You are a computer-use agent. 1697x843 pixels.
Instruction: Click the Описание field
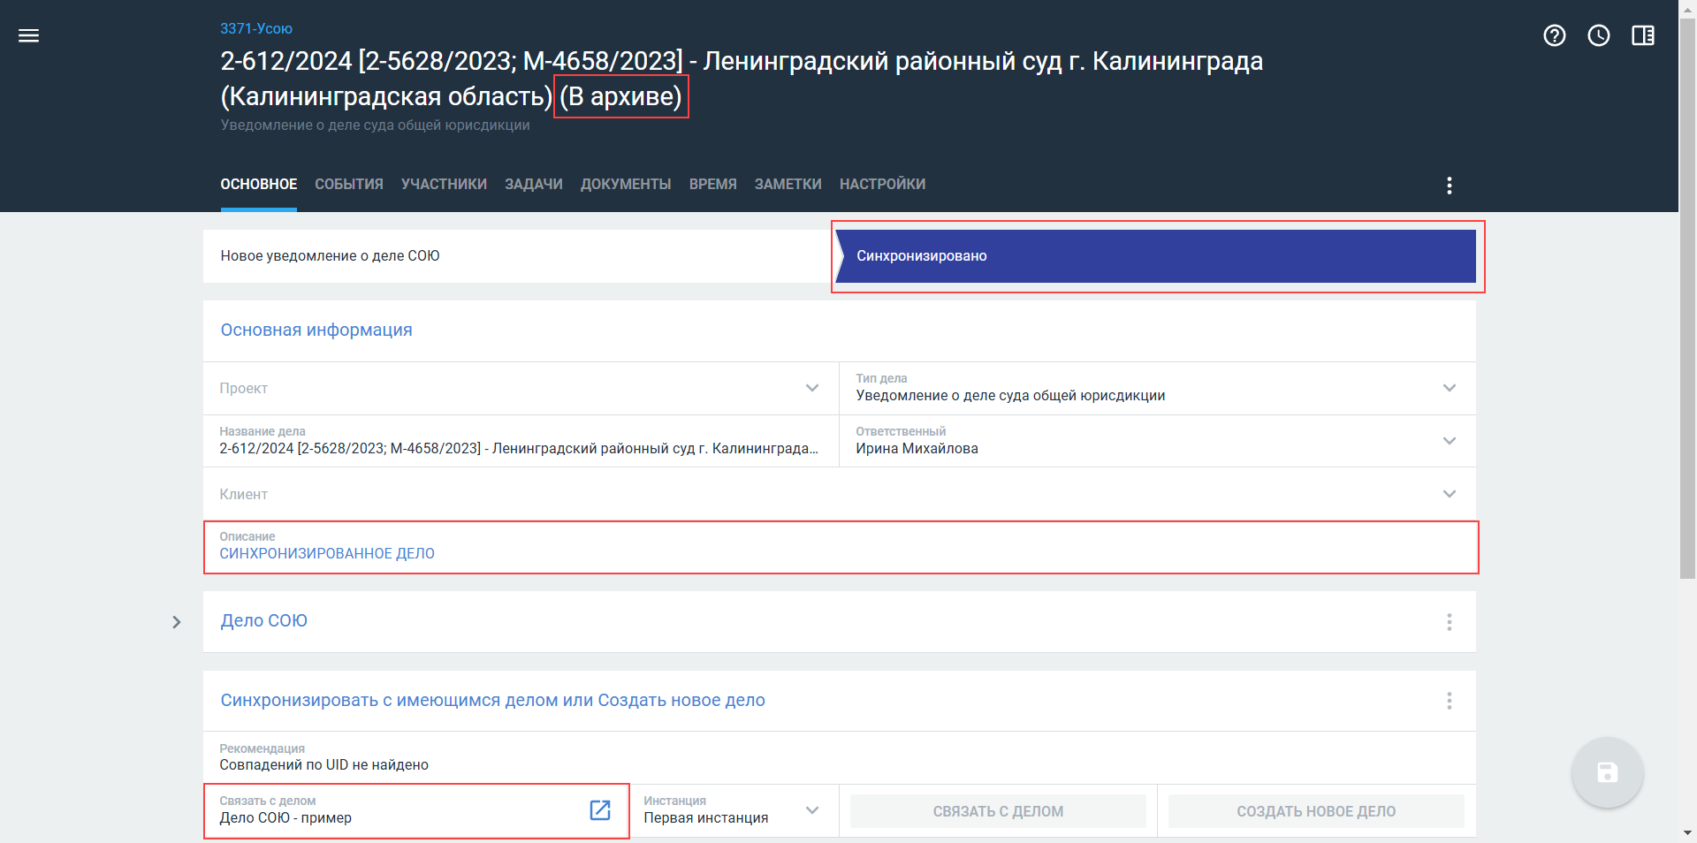coord(841,547)
